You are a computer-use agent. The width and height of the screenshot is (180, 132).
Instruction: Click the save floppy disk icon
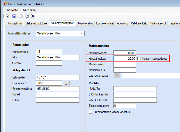pyautogui.click(x=14, y=16)
